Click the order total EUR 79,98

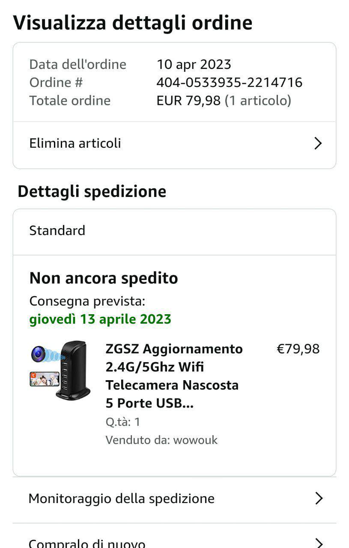(188, 101)
